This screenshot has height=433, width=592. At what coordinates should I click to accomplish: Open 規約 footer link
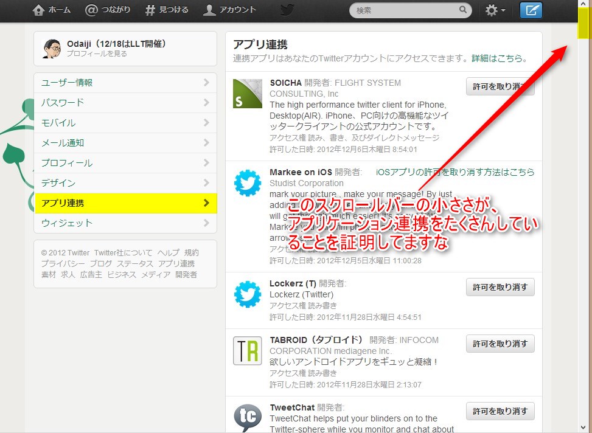192,253
